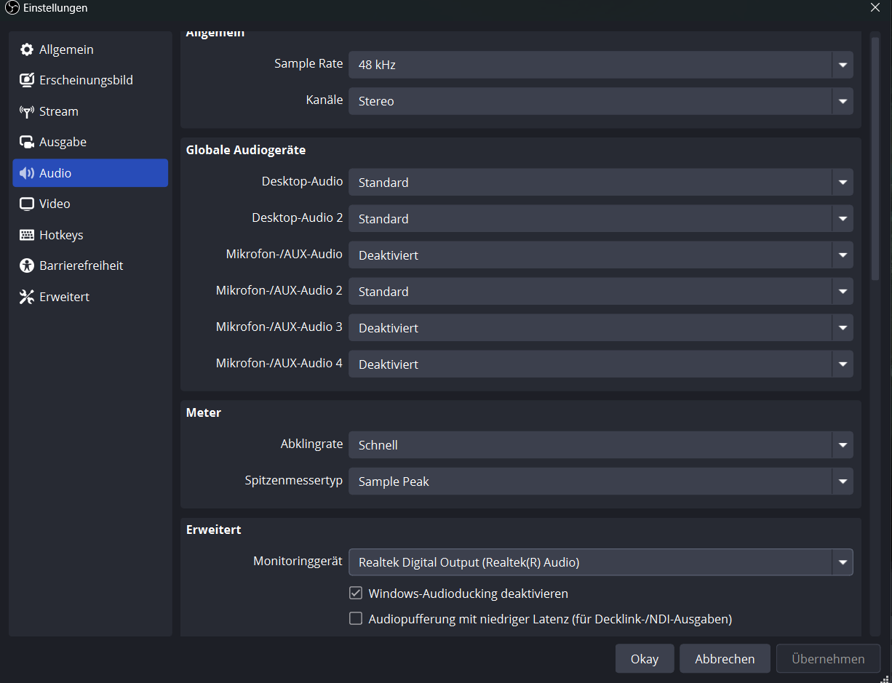Uncheck Windows-Audioducking deaktivieren checkbox

356,593
